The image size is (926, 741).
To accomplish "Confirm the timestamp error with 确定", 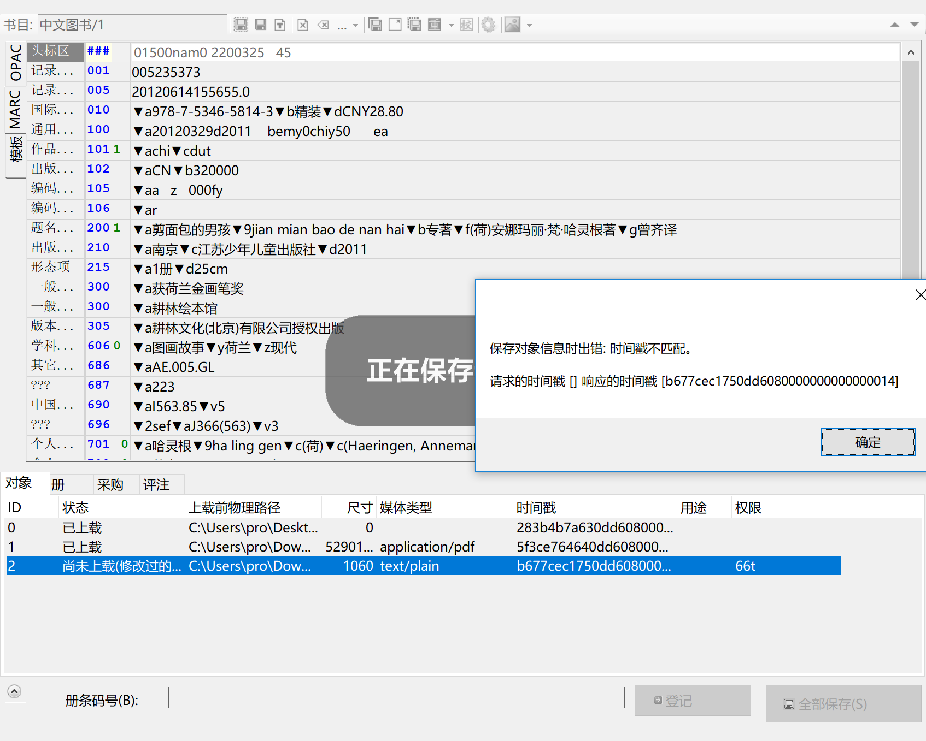I will (868, 442).
